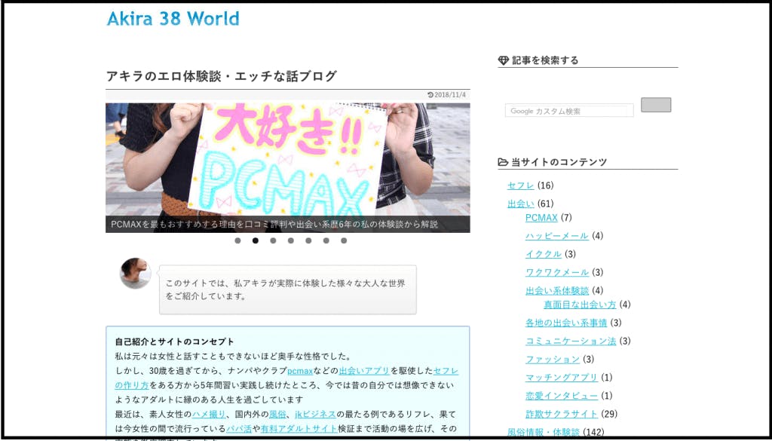Open the 出会い系体験談 category
772x441 pixels.
tap(557, 291)
